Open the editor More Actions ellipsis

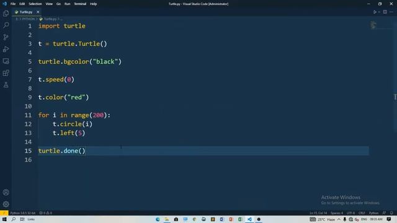pyautogui.click(x=391, y=12)
